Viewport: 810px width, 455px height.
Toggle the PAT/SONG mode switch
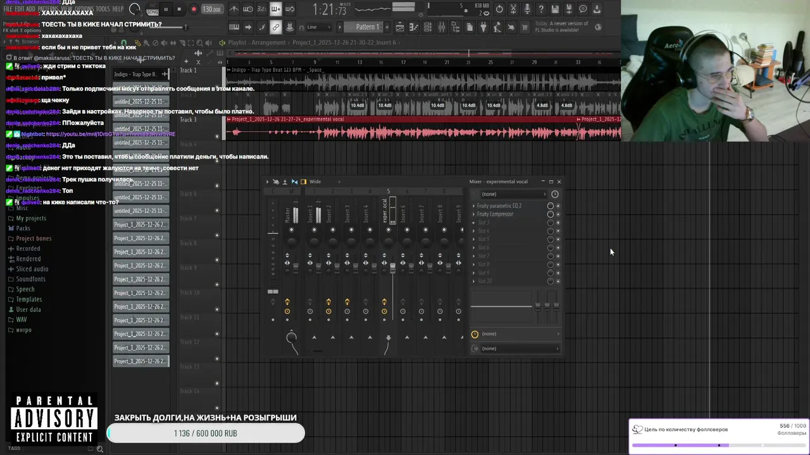coord(152,9)
